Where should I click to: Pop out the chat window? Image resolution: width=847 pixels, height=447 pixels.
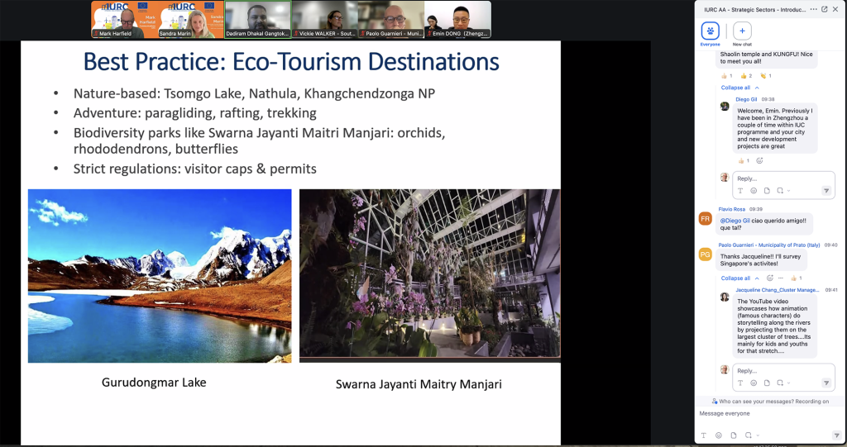click(x=824, y=9)
